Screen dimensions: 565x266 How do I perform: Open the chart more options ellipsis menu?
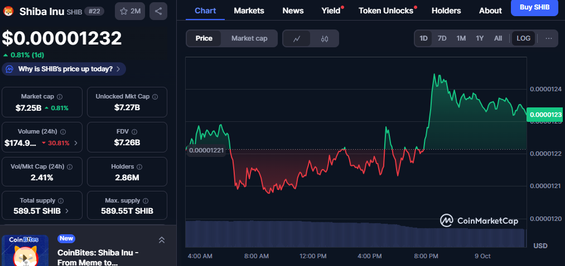coord(549,38)
